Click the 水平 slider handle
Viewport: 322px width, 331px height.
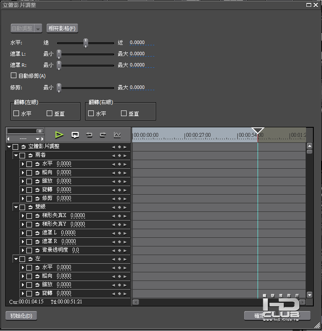coord(86,43)
